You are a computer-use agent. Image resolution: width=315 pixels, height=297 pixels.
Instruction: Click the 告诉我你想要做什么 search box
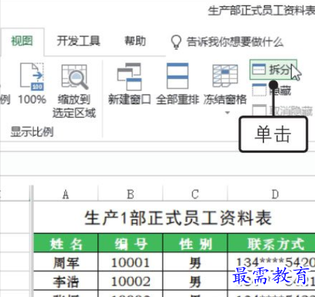pyautogui.click(x=235, y=42)
